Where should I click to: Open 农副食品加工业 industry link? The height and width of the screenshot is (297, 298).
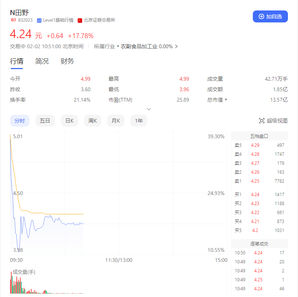click(139, 46)
